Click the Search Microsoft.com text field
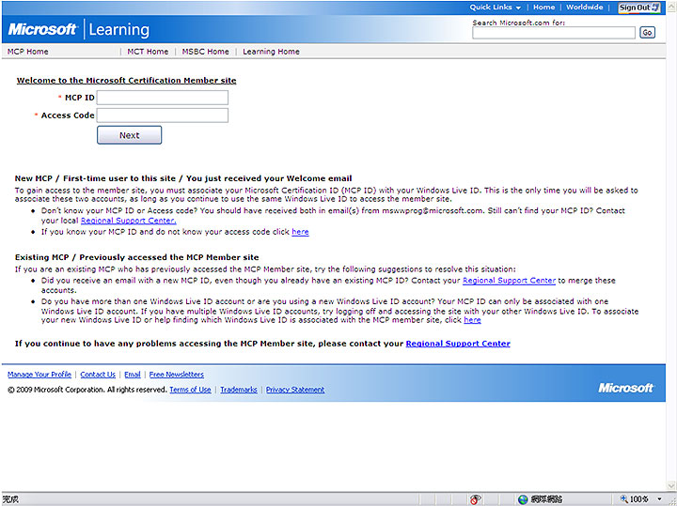 point(553,32)
